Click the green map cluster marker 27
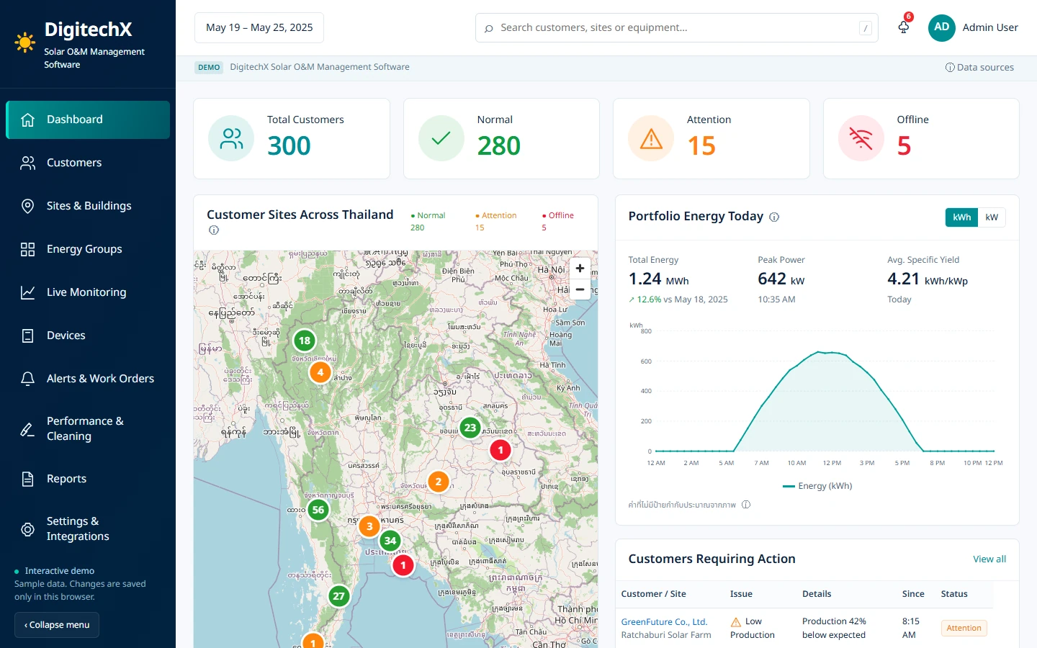 tap(338, 596)
